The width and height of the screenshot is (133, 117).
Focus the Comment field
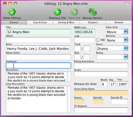38,65
